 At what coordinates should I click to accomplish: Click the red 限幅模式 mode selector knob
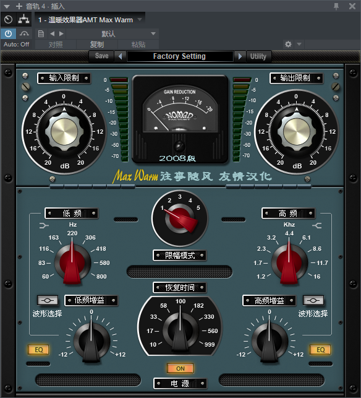[180, 218]
